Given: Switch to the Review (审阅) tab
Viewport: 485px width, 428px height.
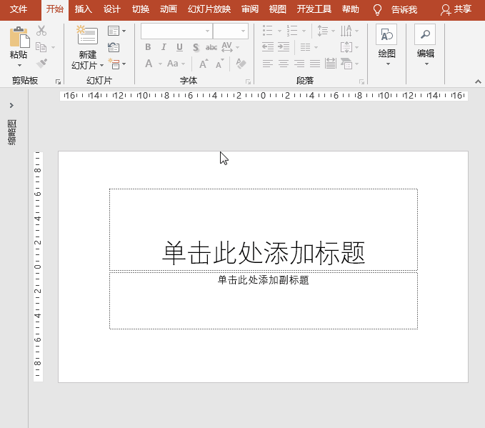Looking at the screenshot, I should 250,9.
